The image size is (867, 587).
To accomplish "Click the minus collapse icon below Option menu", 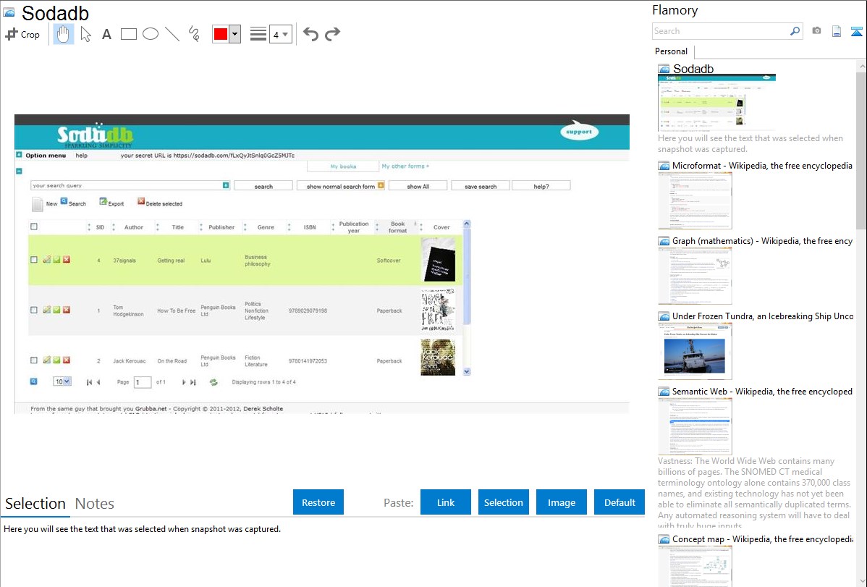I will 19,171.
